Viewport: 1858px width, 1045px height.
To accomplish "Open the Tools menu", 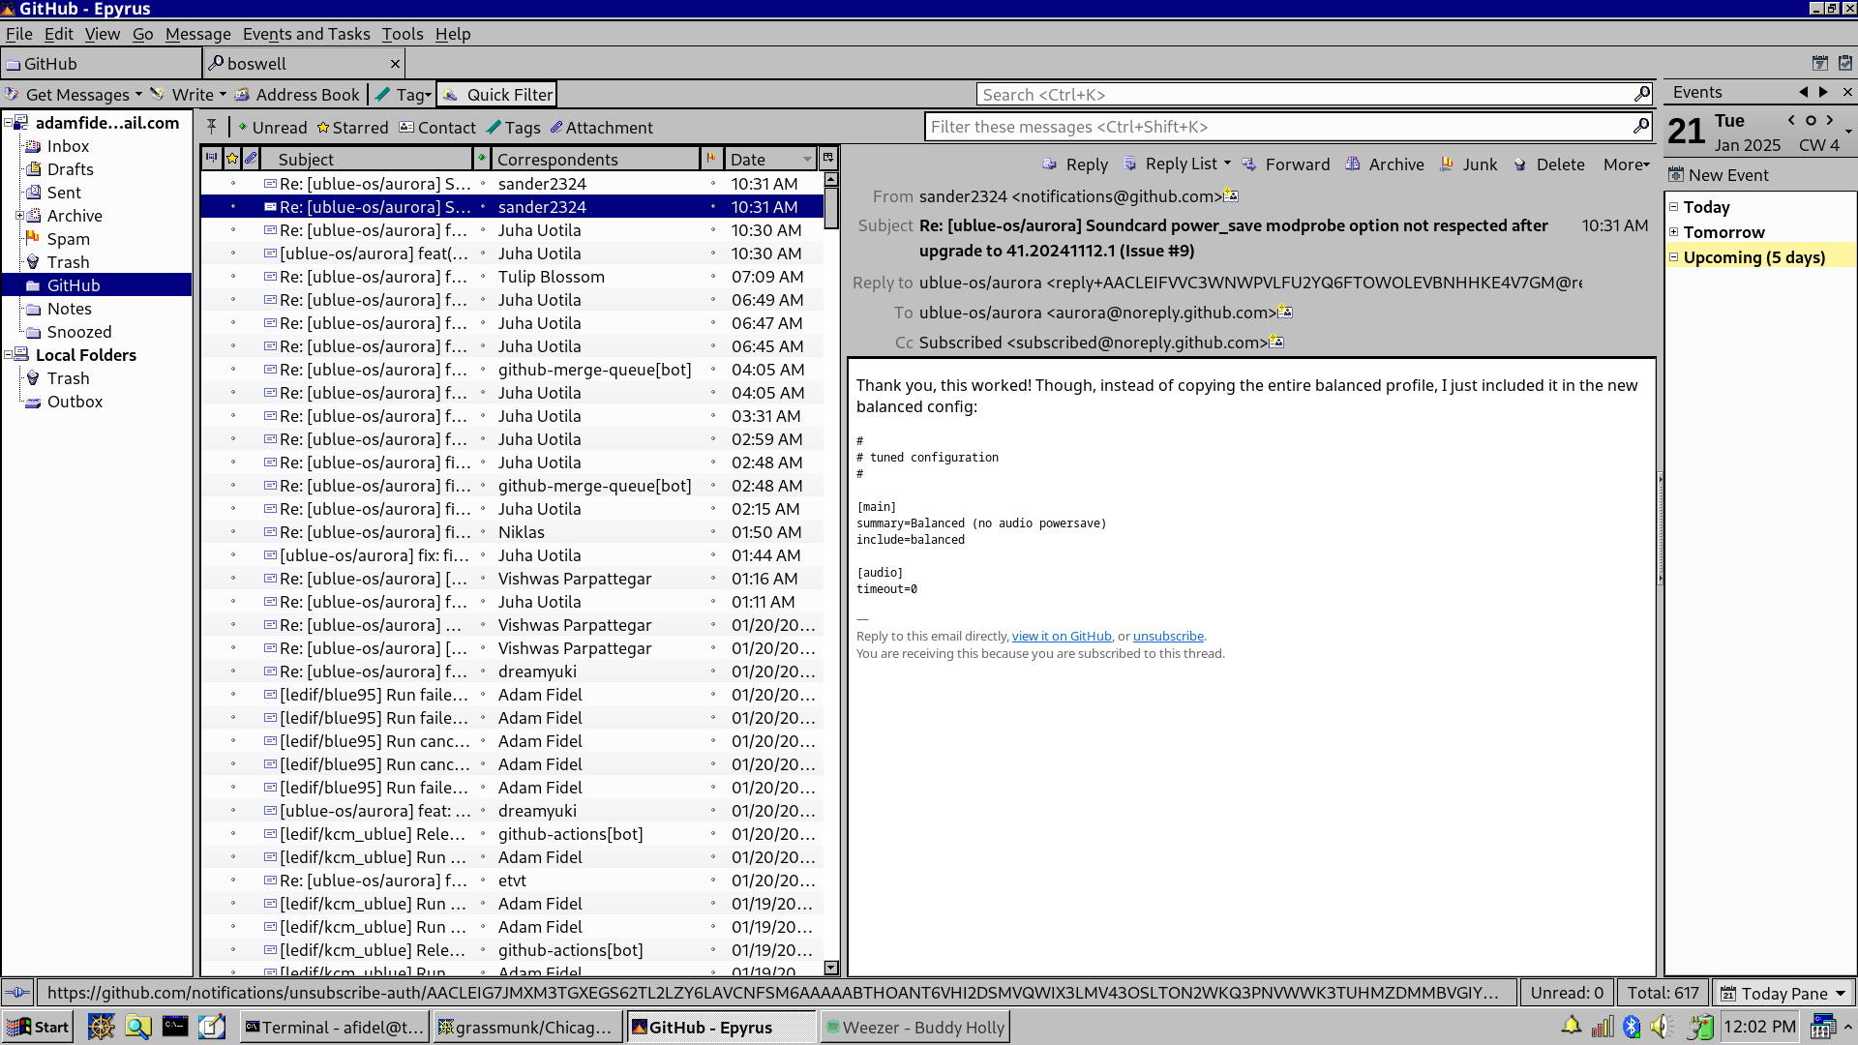I will (x=402, y=34).
